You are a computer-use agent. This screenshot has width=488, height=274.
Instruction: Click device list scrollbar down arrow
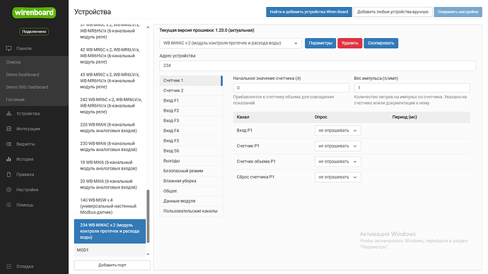click(x=148, y=254)
